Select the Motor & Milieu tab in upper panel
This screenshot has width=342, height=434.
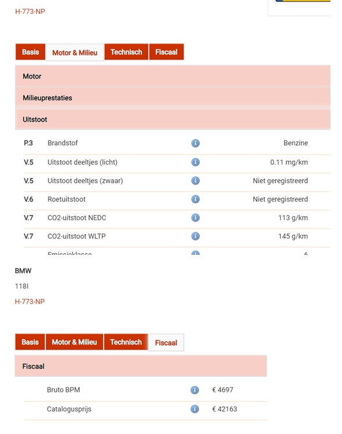(x=75, y=53)
